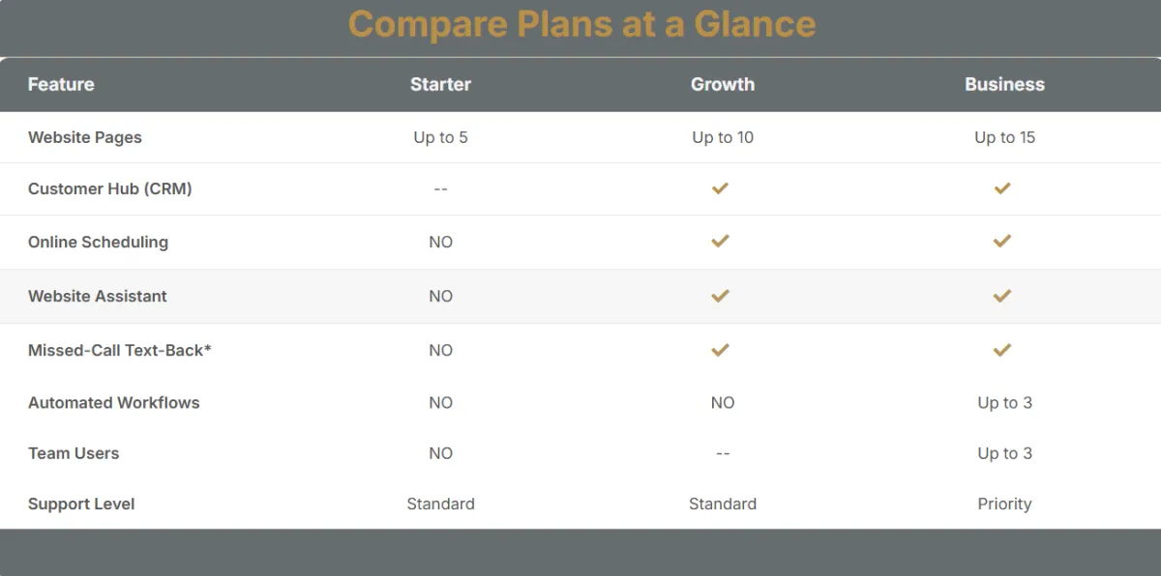Click Business checkmark for Customer Hub (CRM)

(1002, 188)
